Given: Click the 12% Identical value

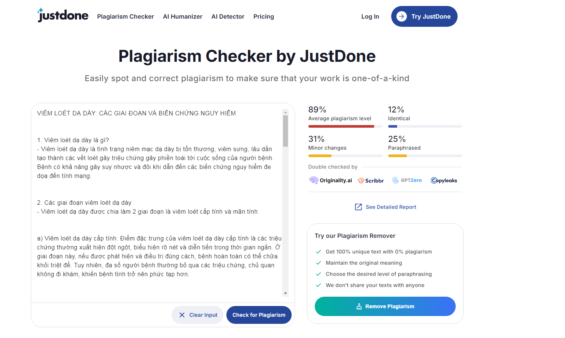Looking at the screenshot, I should (x=396, y=109).
